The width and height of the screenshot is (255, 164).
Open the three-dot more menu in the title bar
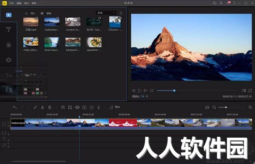point(234,3)
